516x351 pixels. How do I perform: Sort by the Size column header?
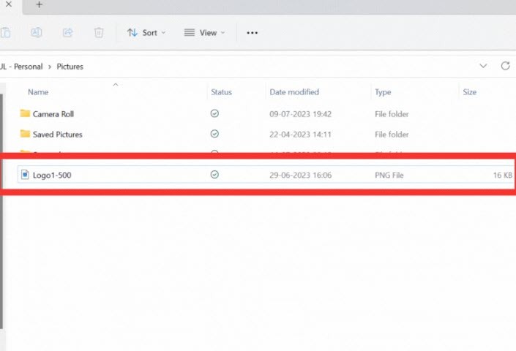(x=470, y=92)
